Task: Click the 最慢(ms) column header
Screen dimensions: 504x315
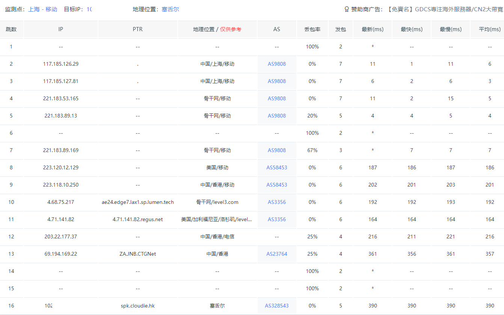Action: (x=451, y=29)
